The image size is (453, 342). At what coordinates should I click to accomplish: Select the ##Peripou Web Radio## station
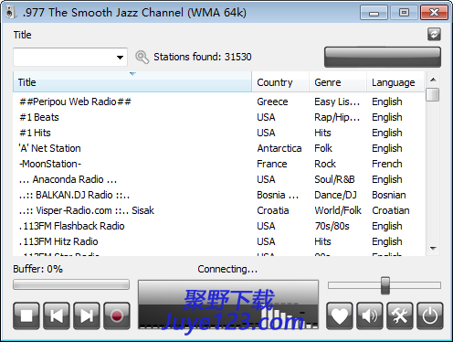218,102
